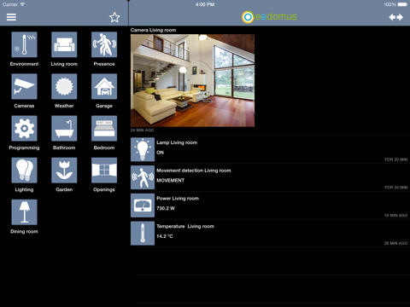410x307 pixels.
Task: Open the Garden category
Action: tap(64, 170)
